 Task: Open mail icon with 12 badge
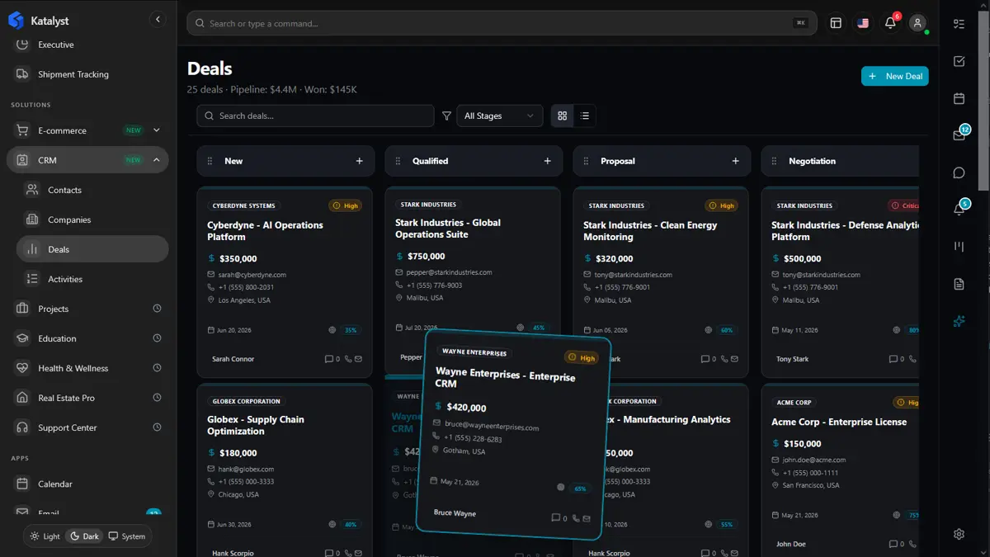click(959, 135)
